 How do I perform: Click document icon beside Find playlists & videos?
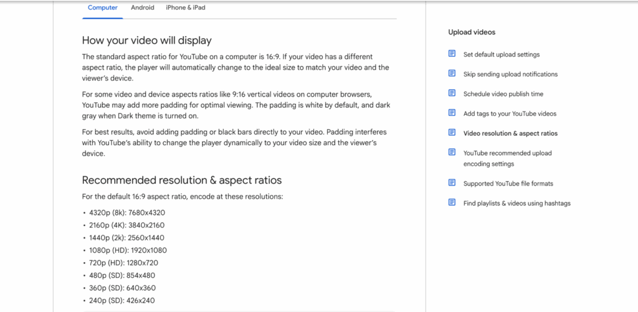click(x=452, y=202)
